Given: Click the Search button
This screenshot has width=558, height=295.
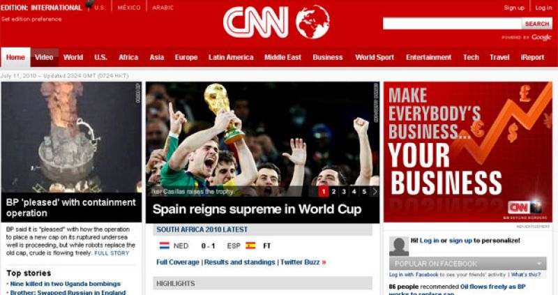Looking at the screenshot, I should [537, 24].
